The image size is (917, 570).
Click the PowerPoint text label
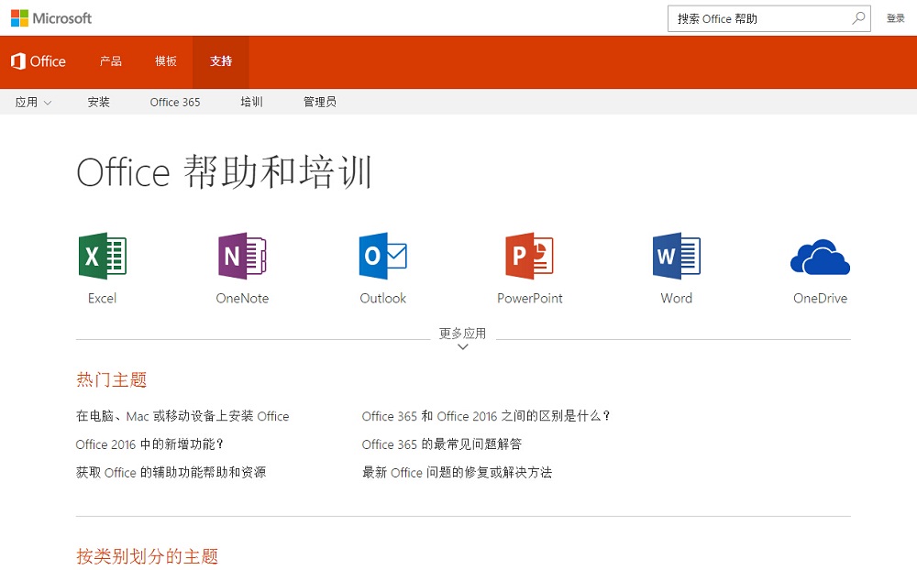tap(530, 298)
